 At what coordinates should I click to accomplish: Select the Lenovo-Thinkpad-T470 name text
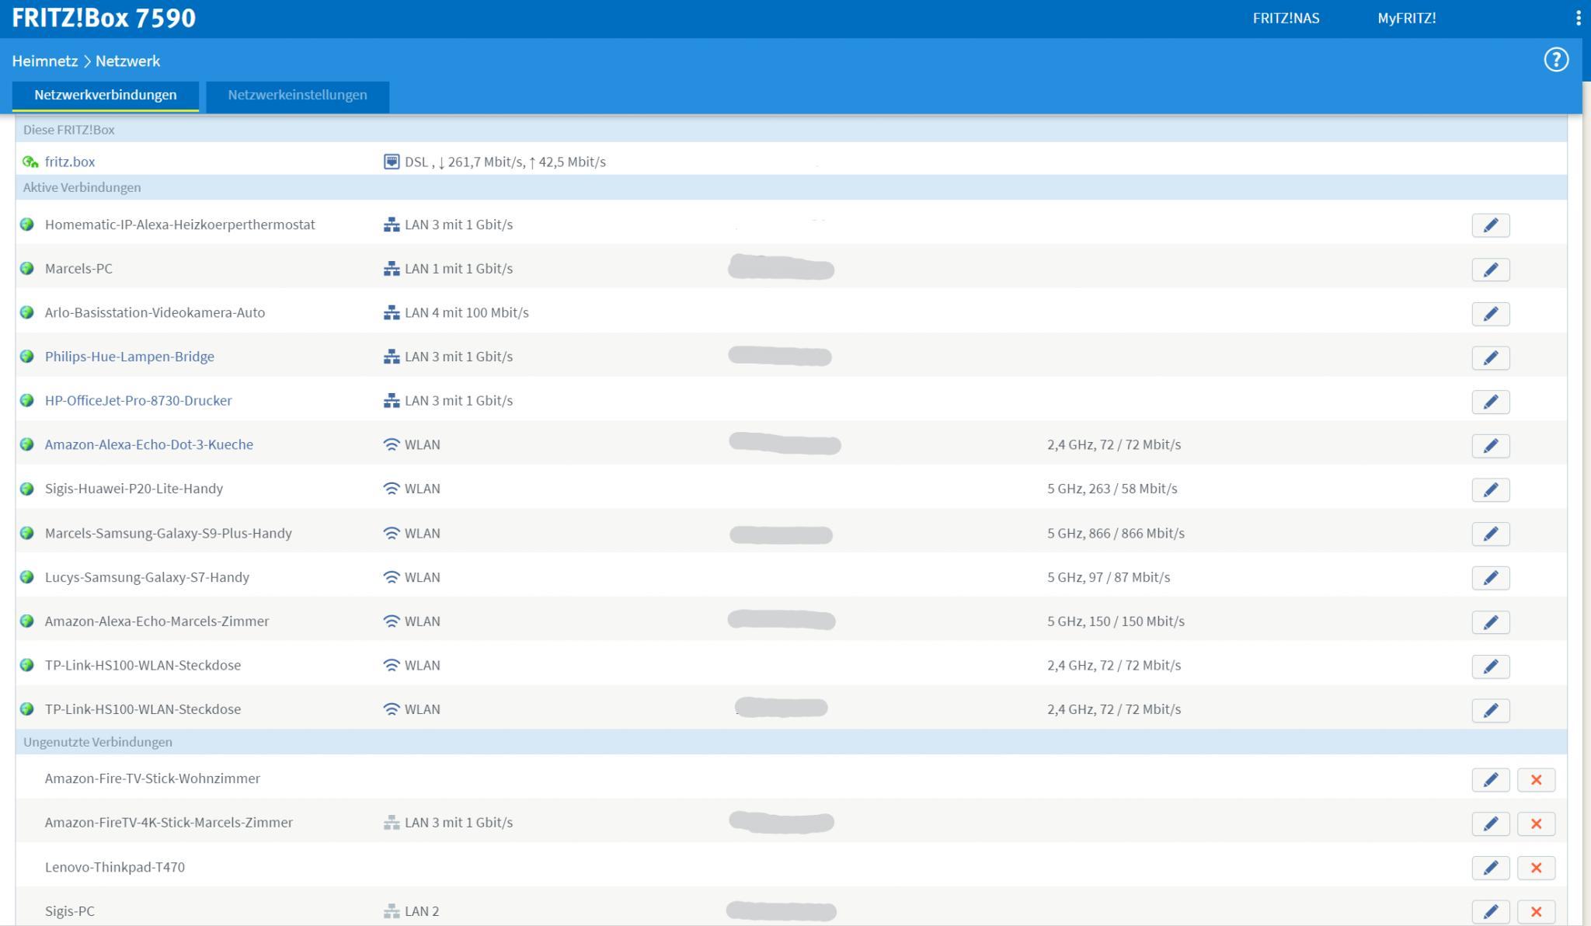coord(115,867)
